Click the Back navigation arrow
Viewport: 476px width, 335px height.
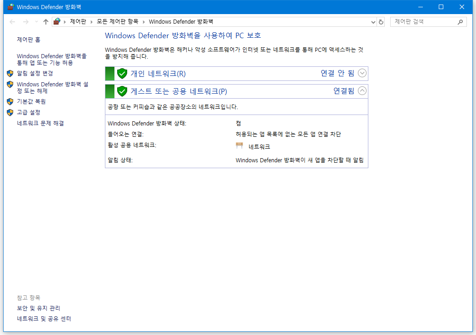(x=12, y=22)
